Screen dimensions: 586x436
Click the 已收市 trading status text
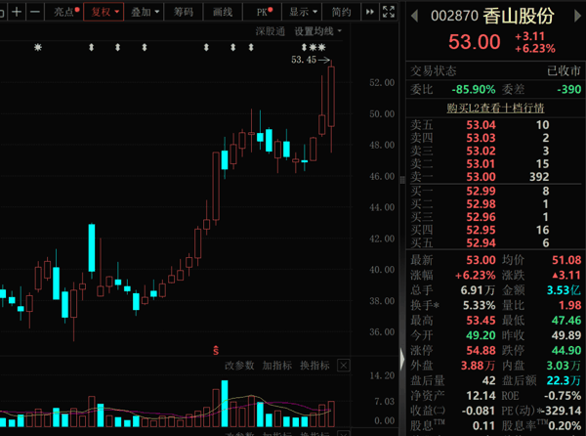[x=564, y=71]
